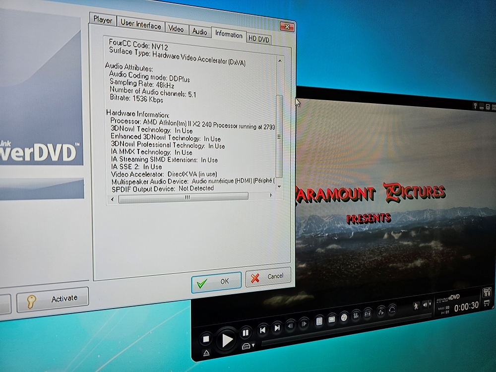Toggle the subtitles icon
Viewport: 496px width, 372px height.
pos(331,319)
